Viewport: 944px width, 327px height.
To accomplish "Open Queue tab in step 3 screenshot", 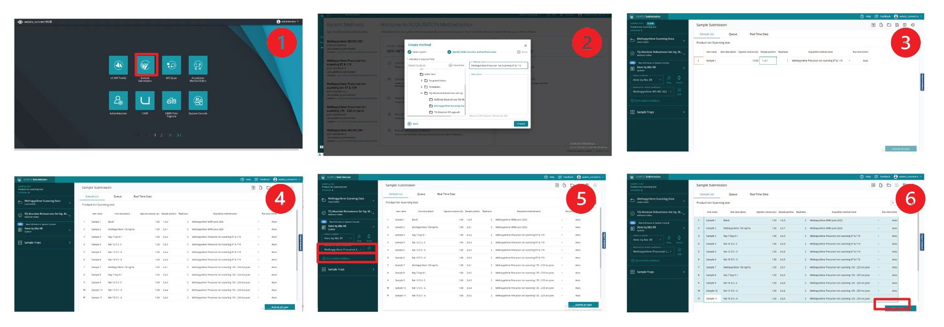I will [x=733, y=34].
